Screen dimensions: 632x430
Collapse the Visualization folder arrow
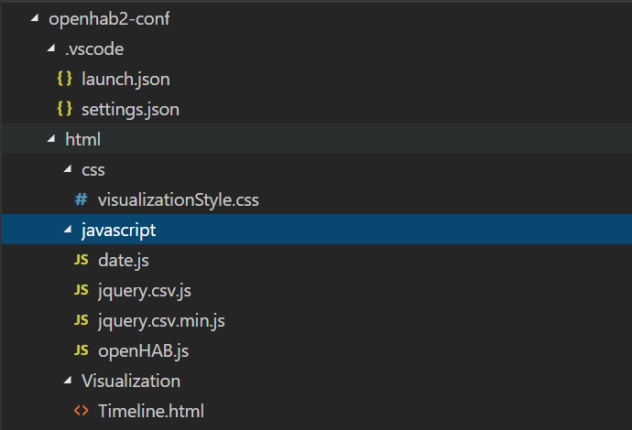pyautogui.click(x=68, y=381)
